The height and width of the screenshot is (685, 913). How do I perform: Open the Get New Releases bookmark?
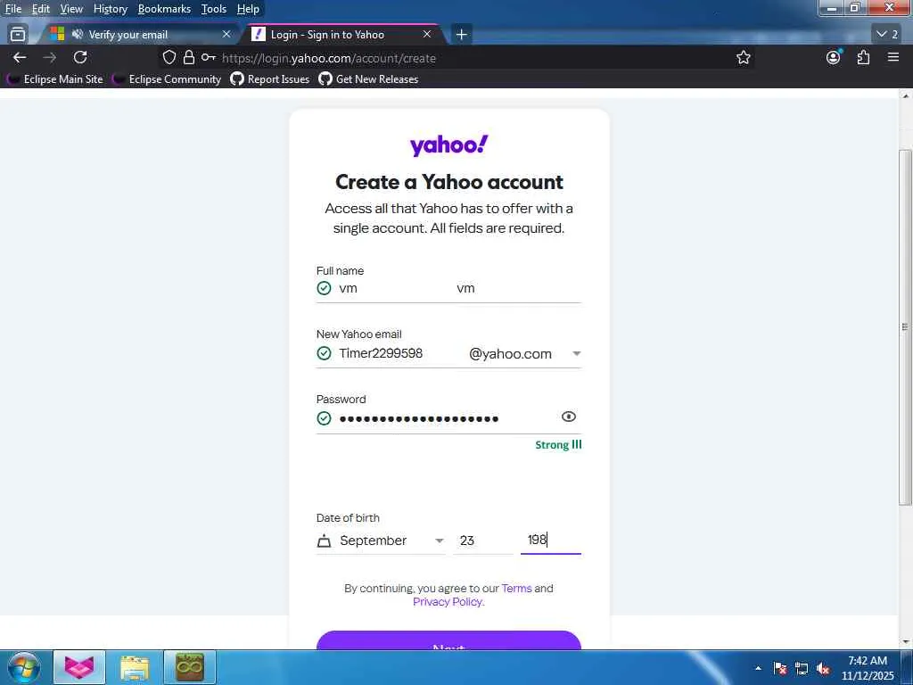click(368, 79)
